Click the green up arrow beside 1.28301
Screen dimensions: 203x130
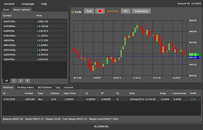[x=38, y=36]
